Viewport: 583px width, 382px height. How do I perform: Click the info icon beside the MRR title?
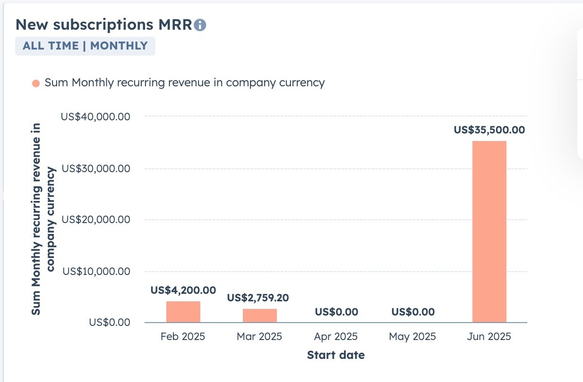tap(200, 25)
